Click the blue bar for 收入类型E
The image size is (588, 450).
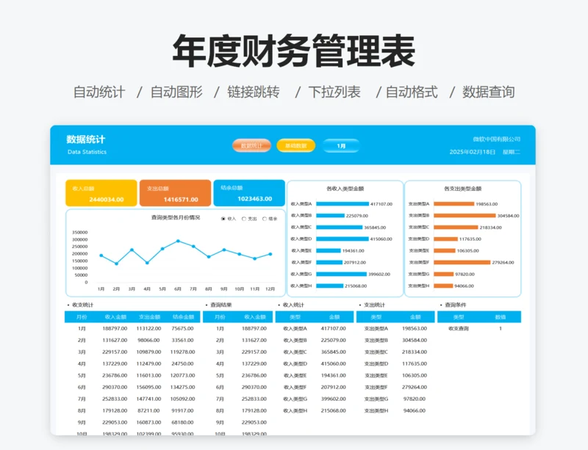click(329, 250)
